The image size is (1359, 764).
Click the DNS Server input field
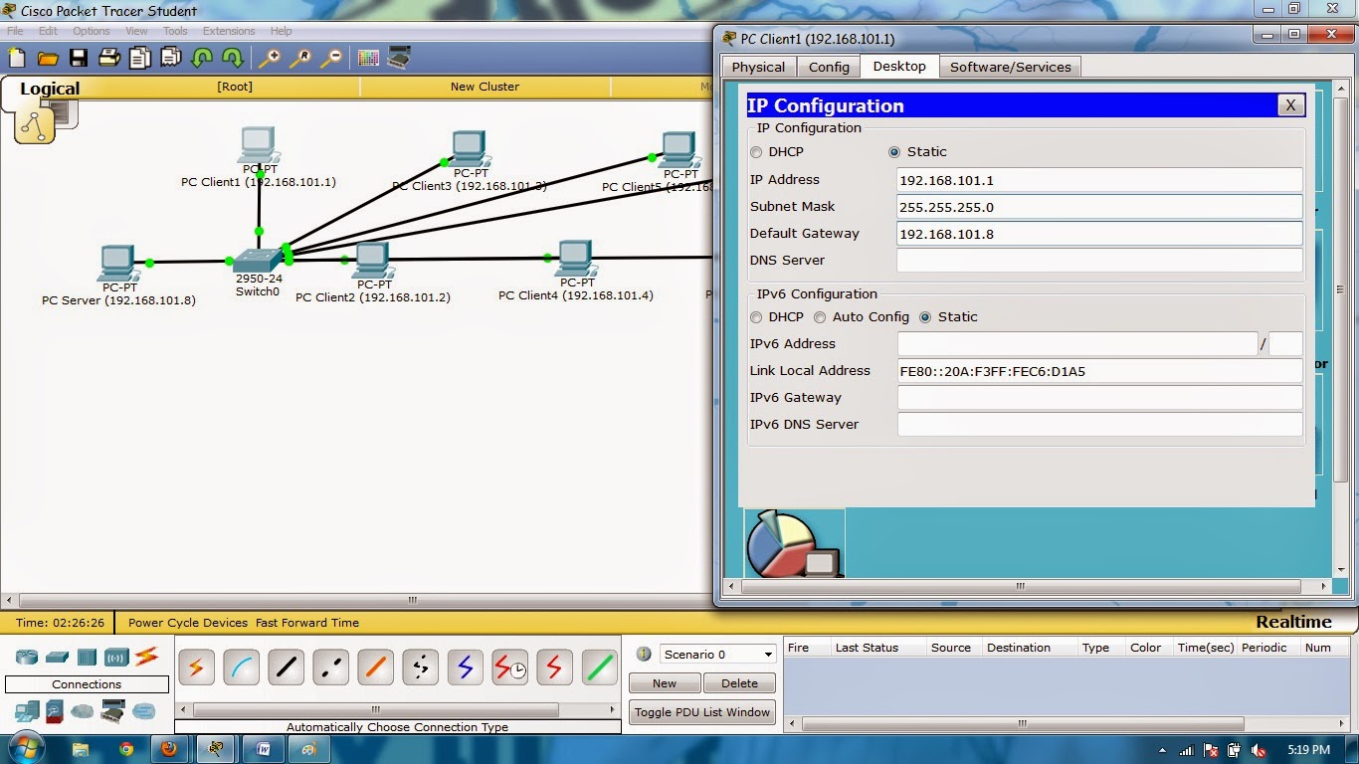click(1098, 260)
